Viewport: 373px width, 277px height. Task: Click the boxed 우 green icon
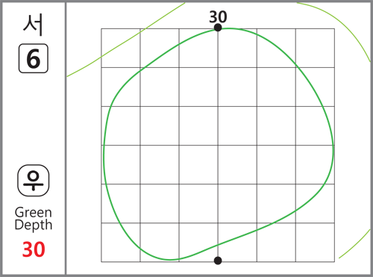34,181
